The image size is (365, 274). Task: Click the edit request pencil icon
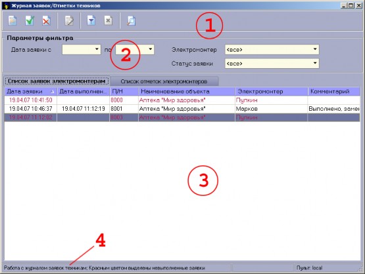point(69,21)
